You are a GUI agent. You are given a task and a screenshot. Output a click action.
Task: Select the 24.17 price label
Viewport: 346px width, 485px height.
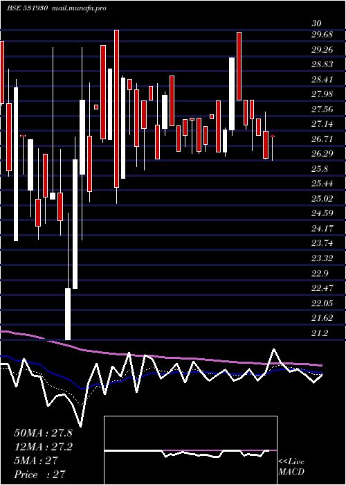click(322, 229)
